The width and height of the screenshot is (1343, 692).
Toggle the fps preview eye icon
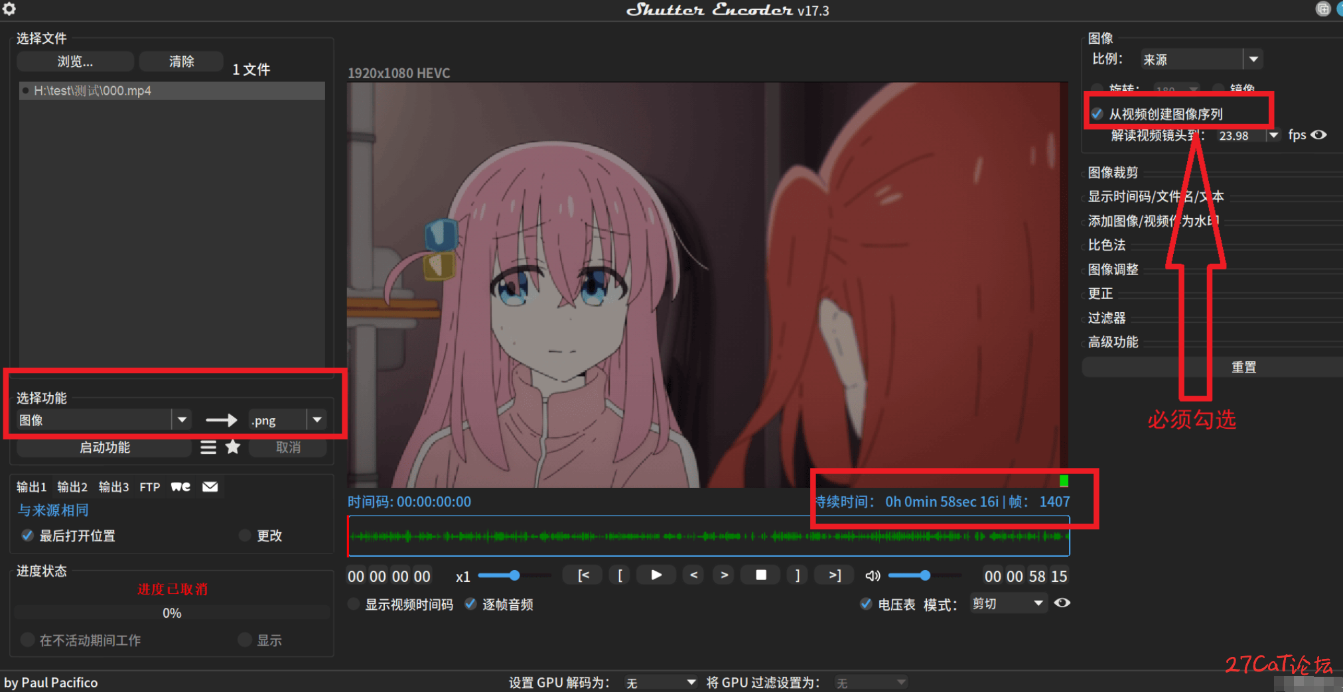[1319, 135]
